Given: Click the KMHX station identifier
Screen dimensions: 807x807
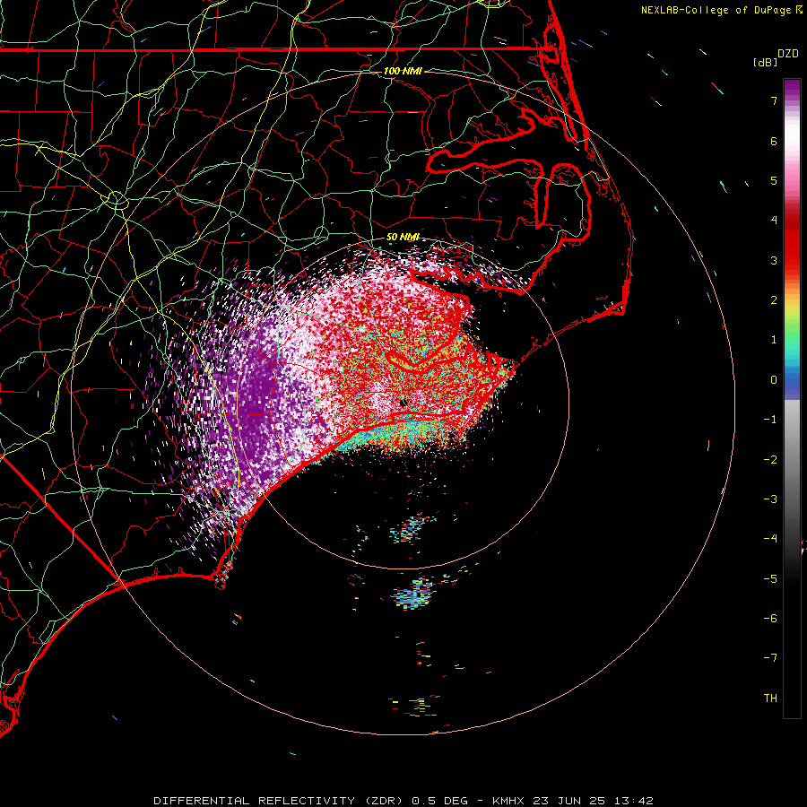Looking at the screenshot, I should point(508,801).
